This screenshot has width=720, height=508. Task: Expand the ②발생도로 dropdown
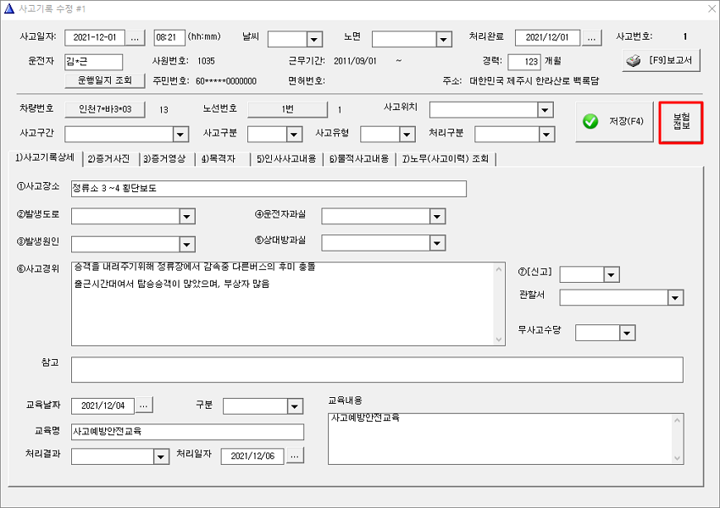(186, 217)
